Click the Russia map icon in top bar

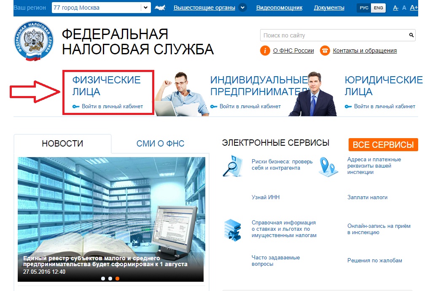tap(160, 8)
